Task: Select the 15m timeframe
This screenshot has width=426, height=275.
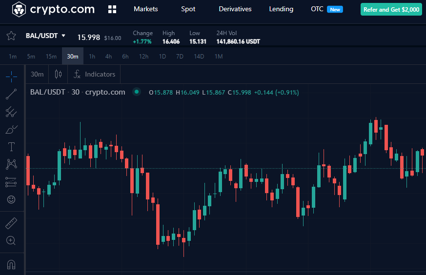Action: (51, 57)
